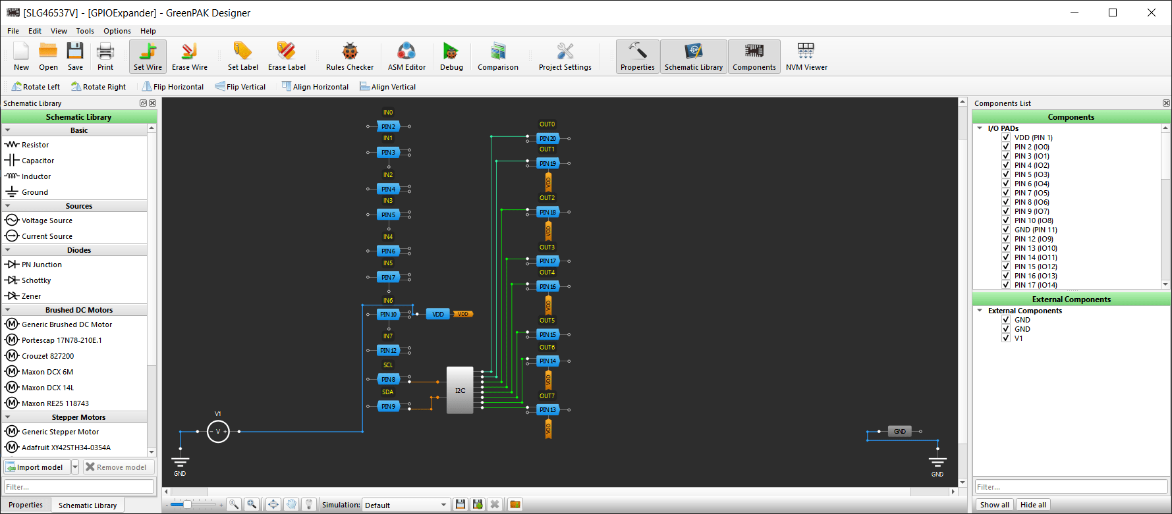Launch the ASM Editor
The height and width of the screenshot is (514, 1172).
click(x=406, y=57)
